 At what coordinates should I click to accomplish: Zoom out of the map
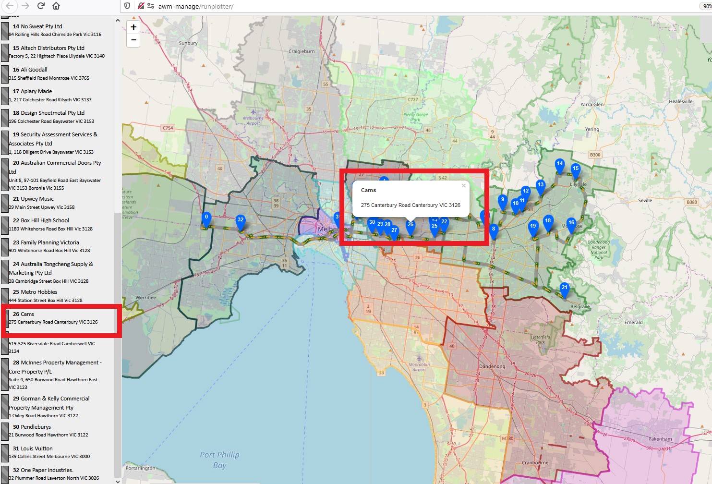pyautogui.click(x=133, y=40)
